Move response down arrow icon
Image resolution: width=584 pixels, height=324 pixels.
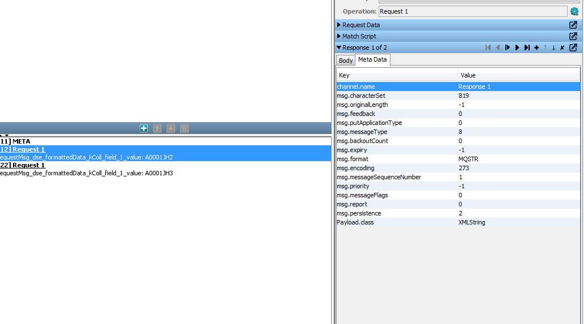pyautogui.click(x=554, y=47)
